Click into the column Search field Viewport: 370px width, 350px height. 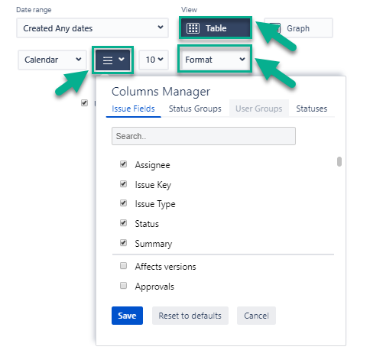(x=203, y=136)
